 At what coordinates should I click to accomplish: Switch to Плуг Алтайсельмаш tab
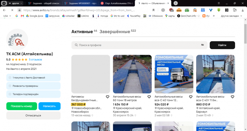(117, 3)
